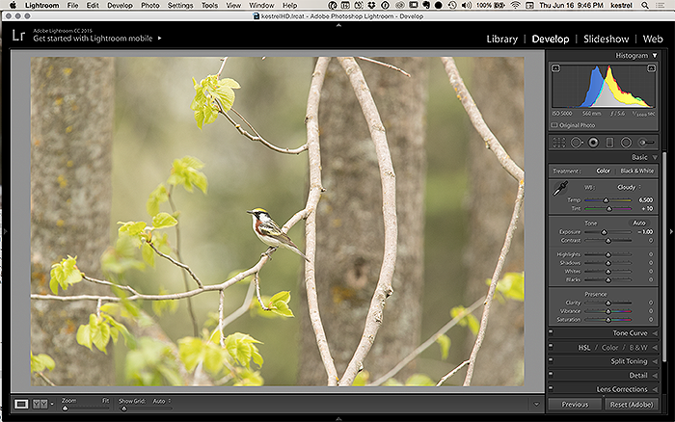Click the Exposure slider handle

(604, 232)
